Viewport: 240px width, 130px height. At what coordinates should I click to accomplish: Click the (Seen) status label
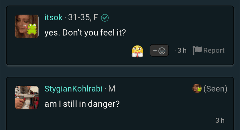tap(215, 89)
